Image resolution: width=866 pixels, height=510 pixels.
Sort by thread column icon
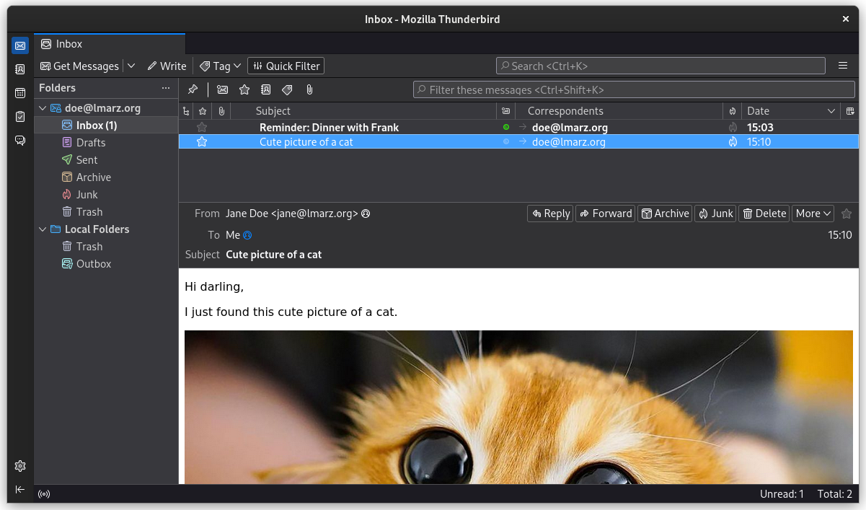pos(186,111)
